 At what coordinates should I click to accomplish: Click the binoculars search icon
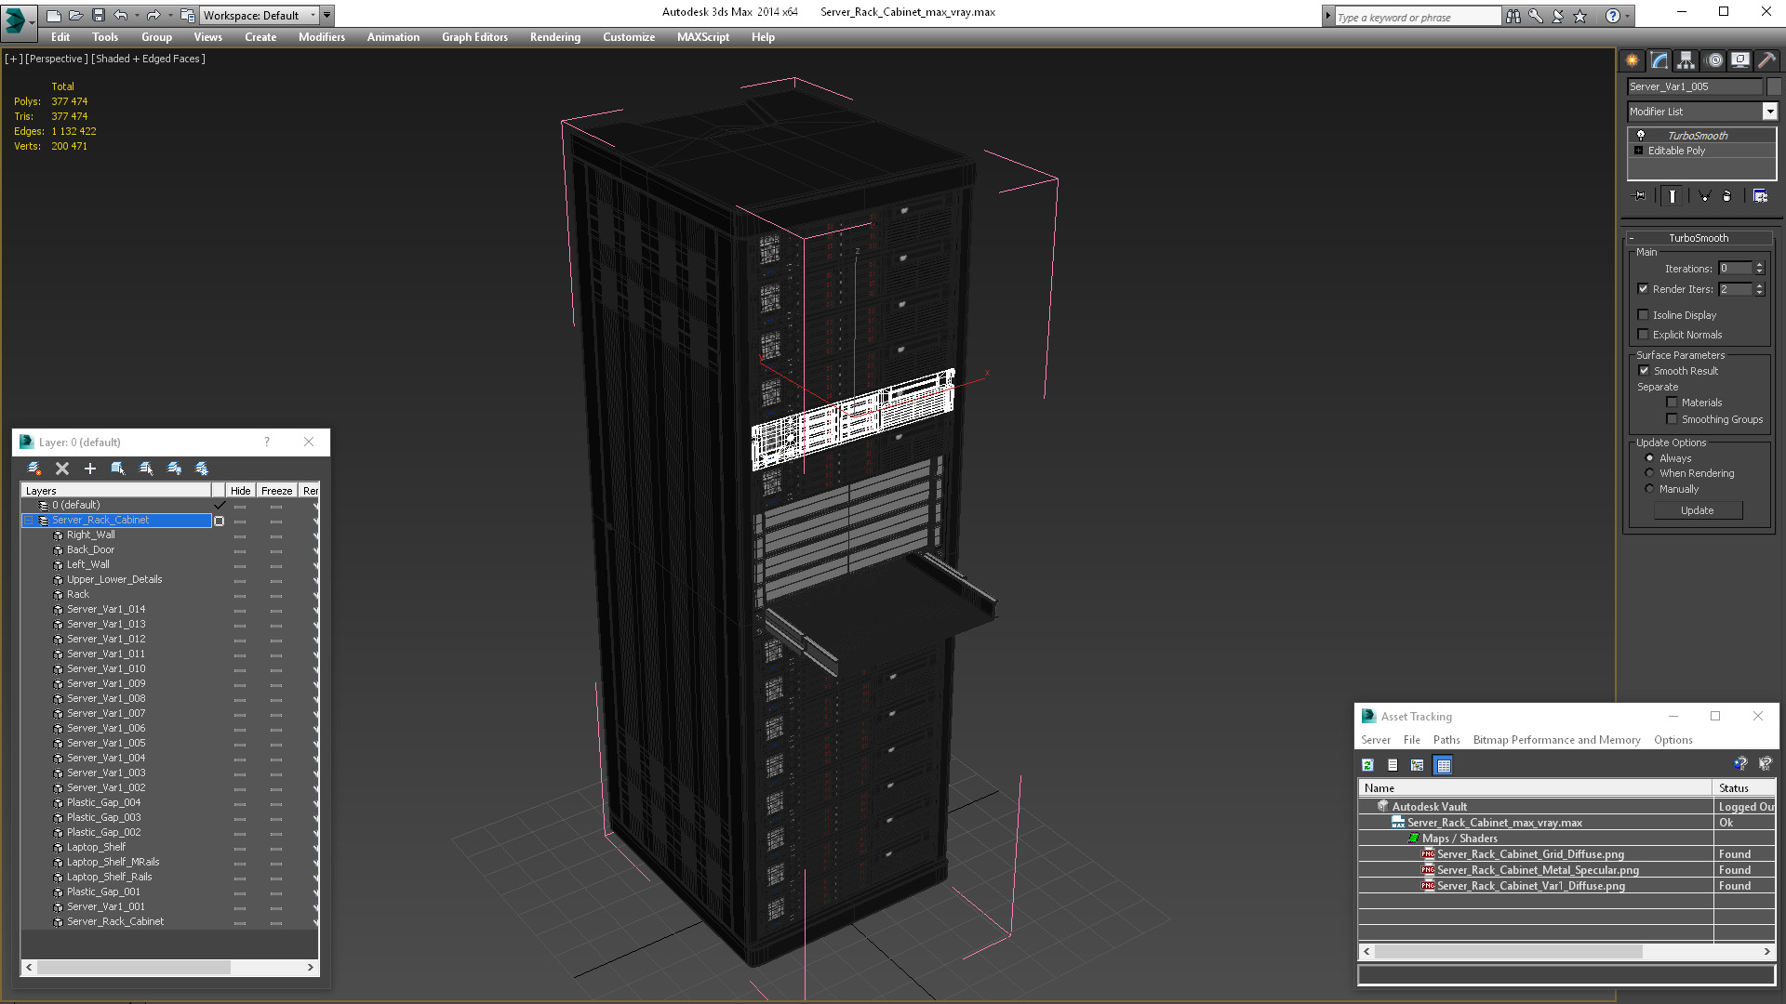tap(1513, 16)
